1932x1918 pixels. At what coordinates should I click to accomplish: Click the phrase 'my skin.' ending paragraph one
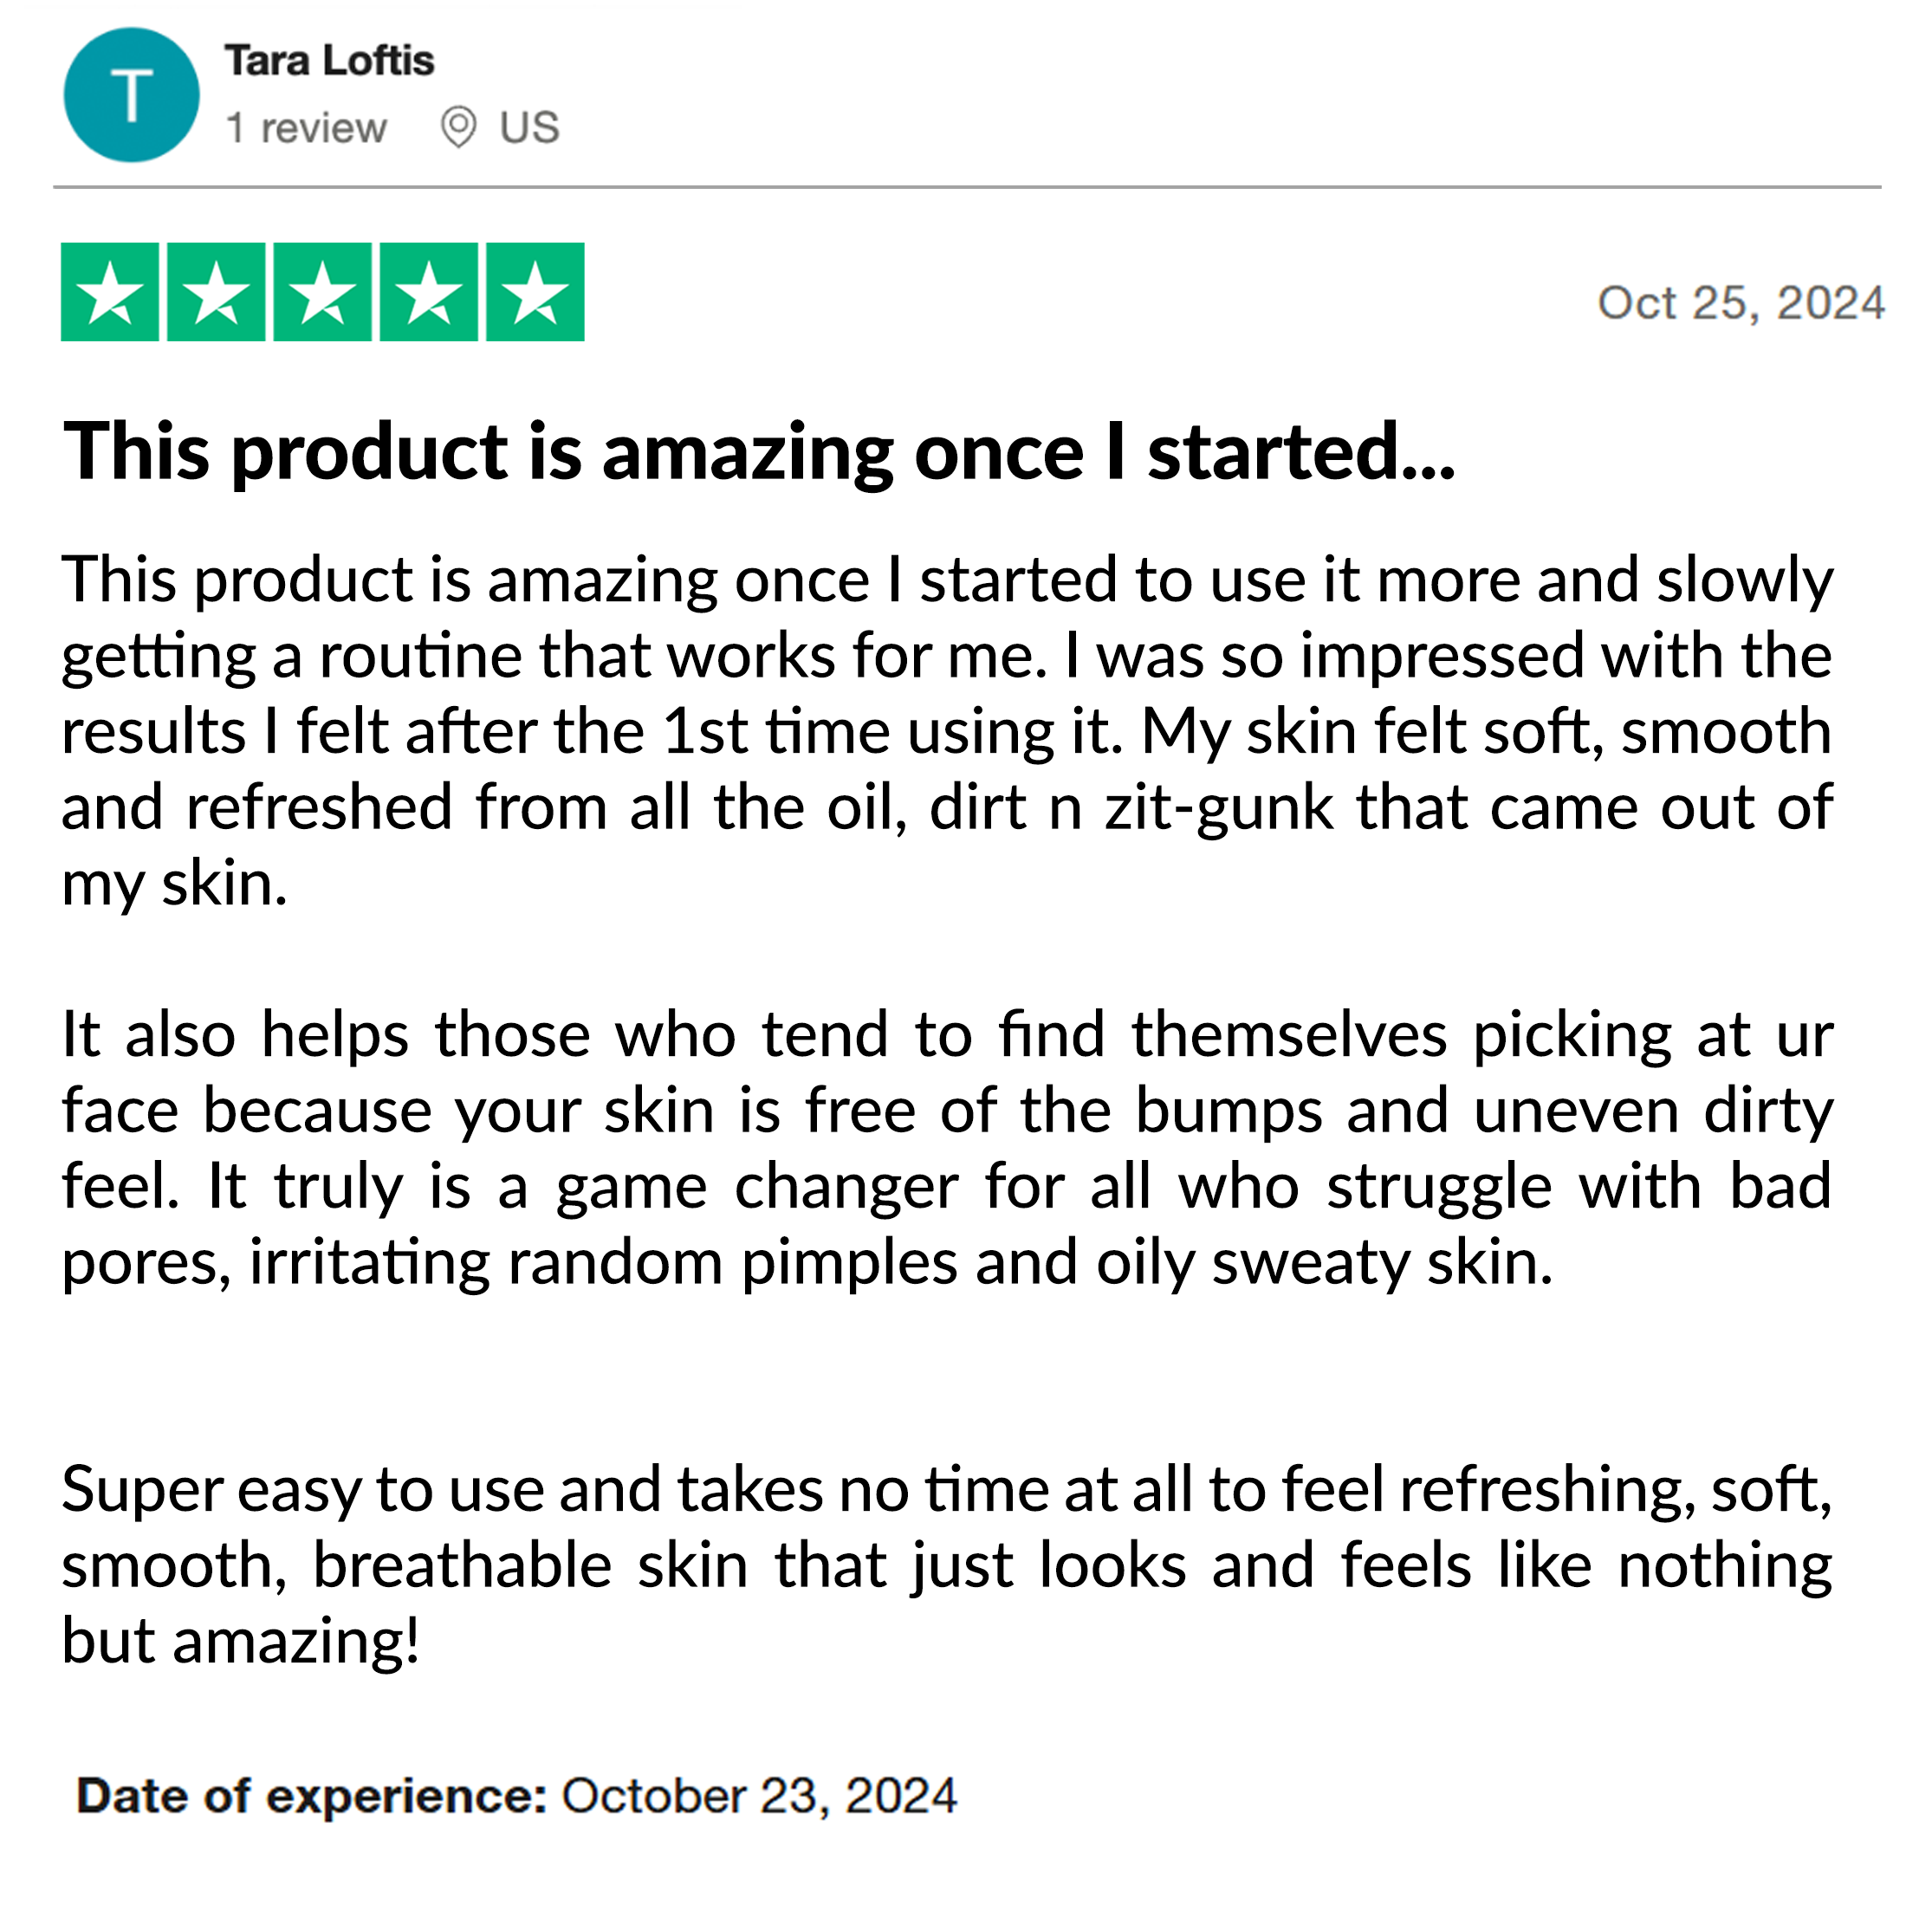click(x=175, y=885)
